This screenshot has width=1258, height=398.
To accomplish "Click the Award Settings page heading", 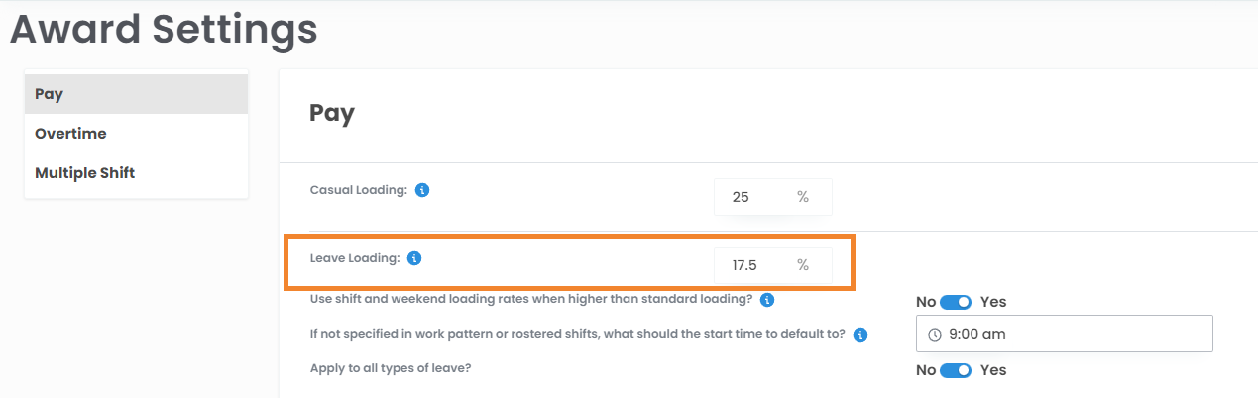I will click(x=164, y=30).
